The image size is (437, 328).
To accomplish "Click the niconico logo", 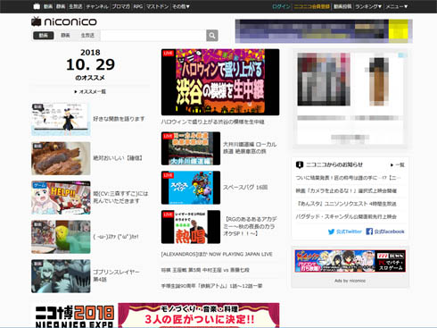I will pos(64,21).
